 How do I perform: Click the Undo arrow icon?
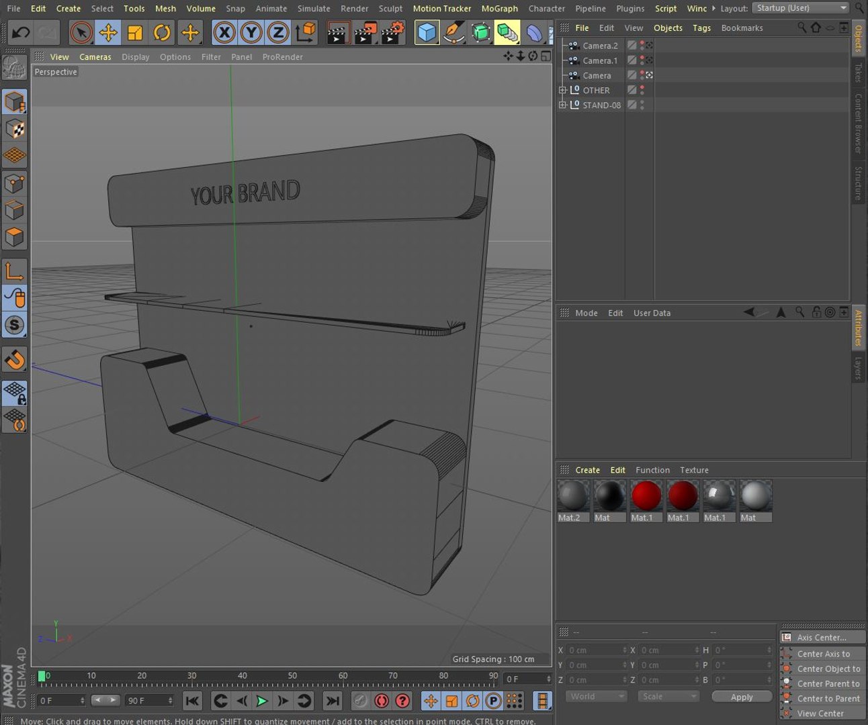21,32
